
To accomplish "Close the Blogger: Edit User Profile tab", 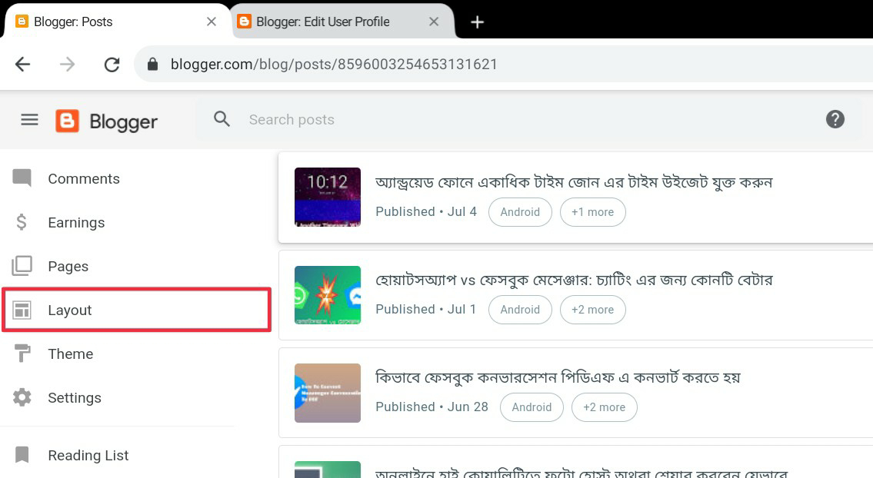I will 434,22.
